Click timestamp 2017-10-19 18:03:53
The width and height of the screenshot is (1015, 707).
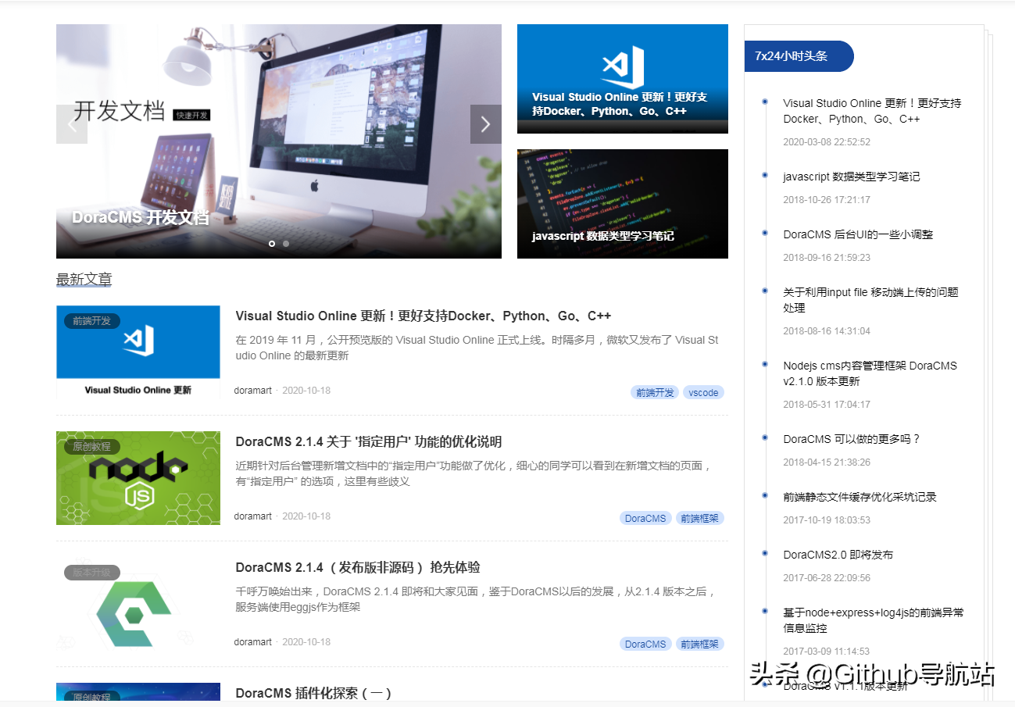827,520
